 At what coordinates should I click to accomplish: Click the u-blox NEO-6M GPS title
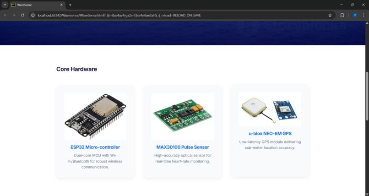tap(270, 133)
